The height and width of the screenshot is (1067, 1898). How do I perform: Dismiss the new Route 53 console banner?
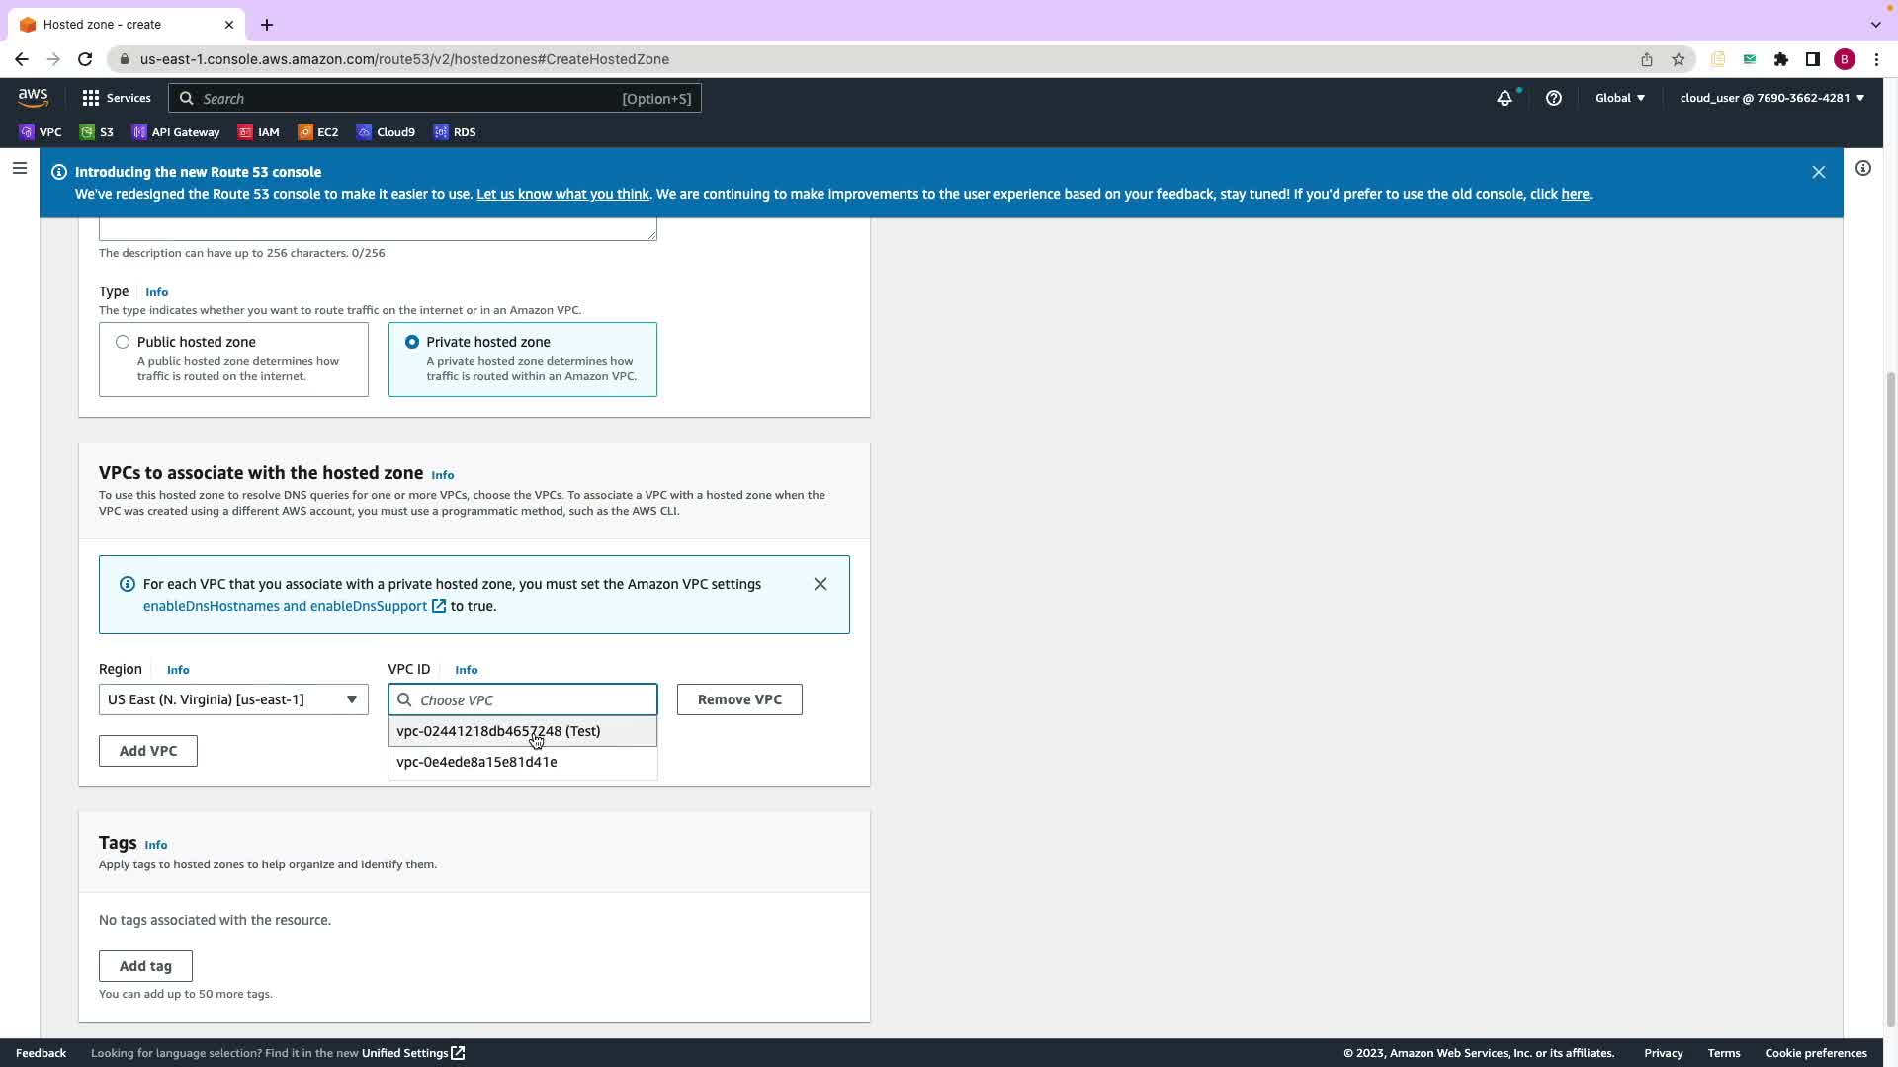point(1818,172)
